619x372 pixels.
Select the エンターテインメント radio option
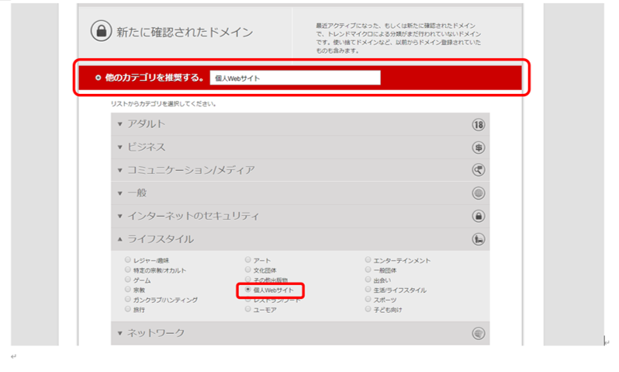pyautogui.click(x=368, y=259)
